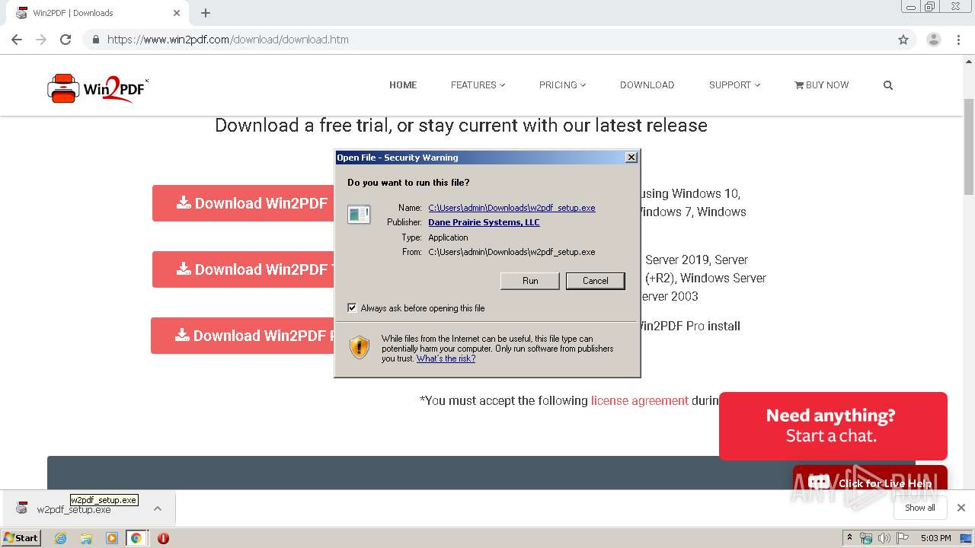Uncheck Always ask before opening this file

(x=352, y=308)
